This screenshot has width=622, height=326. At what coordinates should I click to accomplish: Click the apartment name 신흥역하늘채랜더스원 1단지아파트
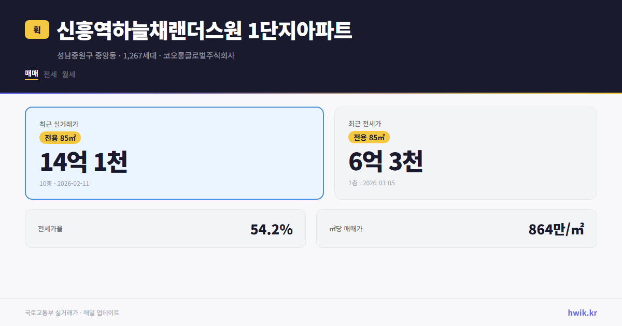[x=204, y=30]
